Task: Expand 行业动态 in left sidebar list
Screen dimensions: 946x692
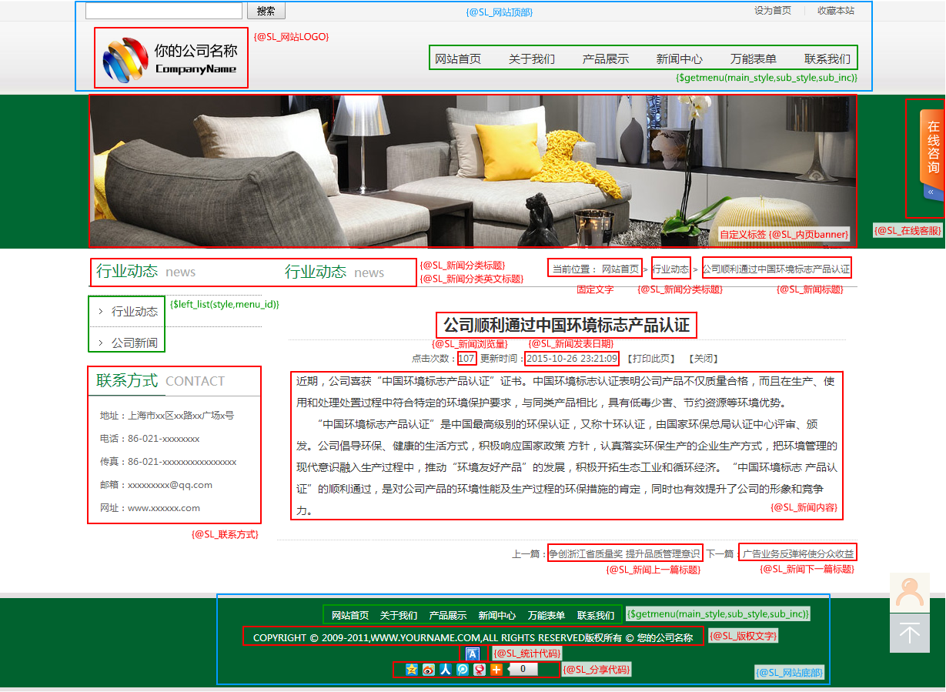Action: [134, 312]
